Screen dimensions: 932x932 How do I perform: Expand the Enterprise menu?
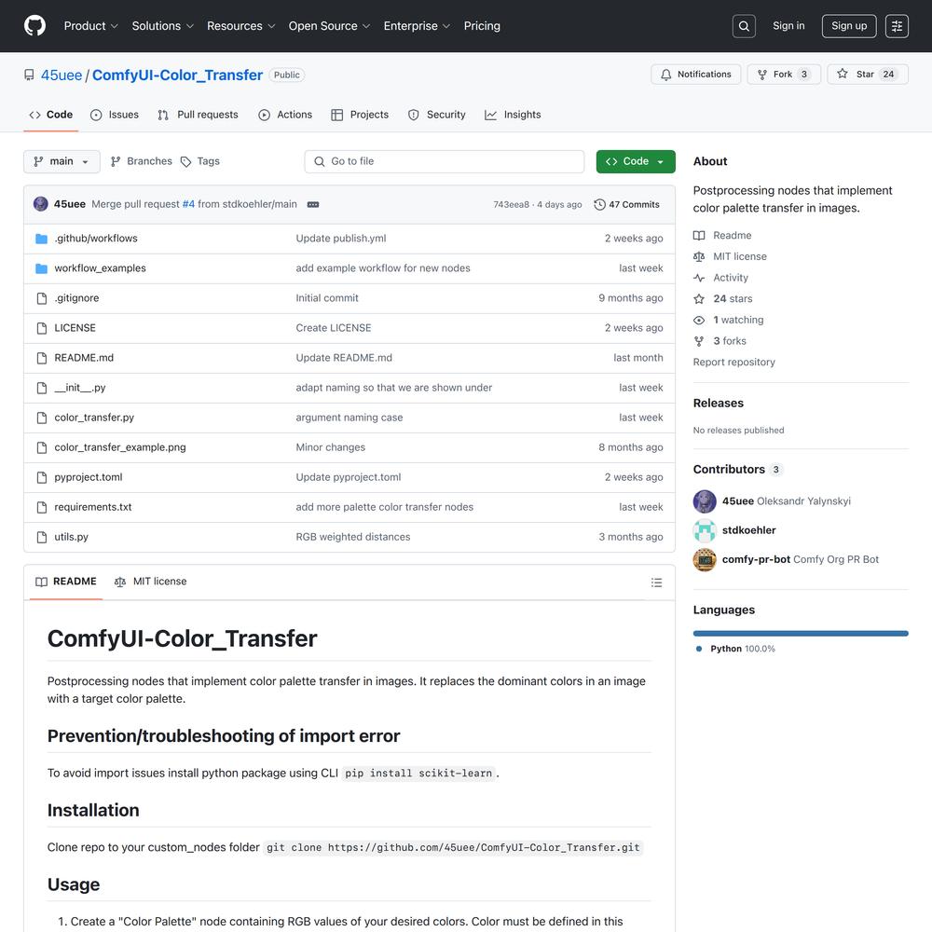click(417, 26)
